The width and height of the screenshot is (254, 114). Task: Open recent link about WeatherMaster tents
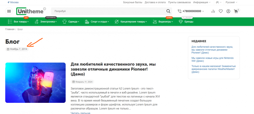(x=214, y=69)
